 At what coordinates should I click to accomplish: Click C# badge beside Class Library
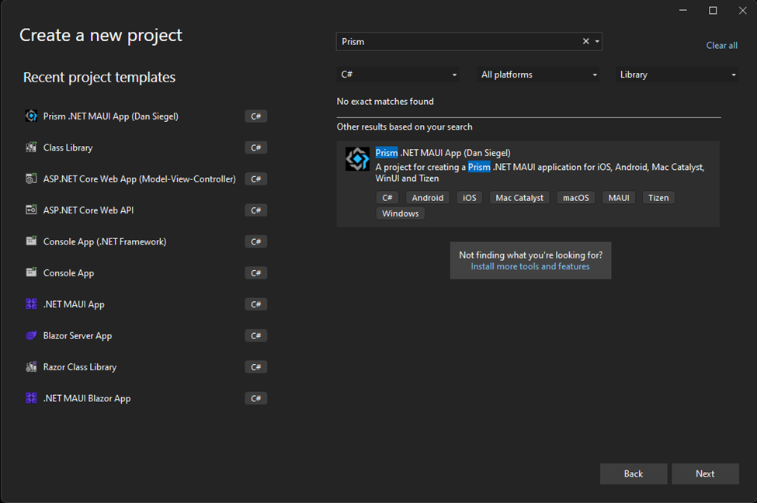pos(256,147)
